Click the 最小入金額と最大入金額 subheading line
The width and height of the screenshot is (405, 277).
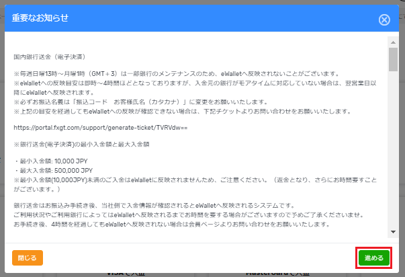[x=93, y=145]
